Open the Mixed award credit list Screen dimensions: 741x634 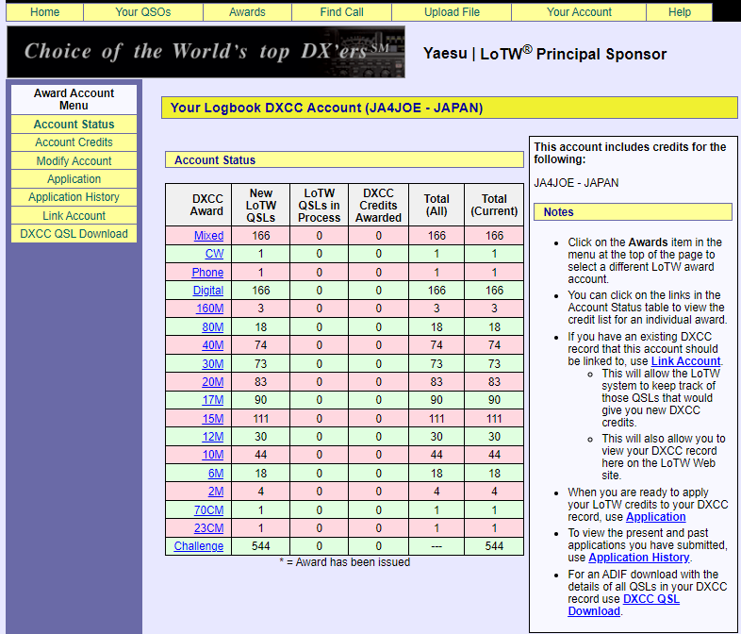(208, 236)
